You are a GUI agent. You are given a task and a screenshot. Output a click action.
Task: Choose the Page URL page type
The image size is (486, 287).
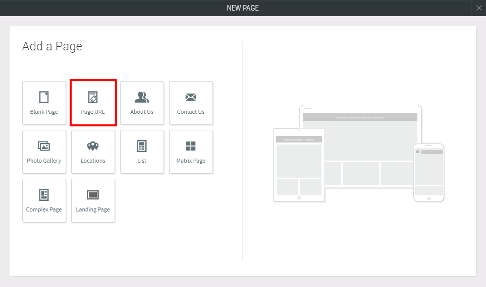click(x=93, y=103)
